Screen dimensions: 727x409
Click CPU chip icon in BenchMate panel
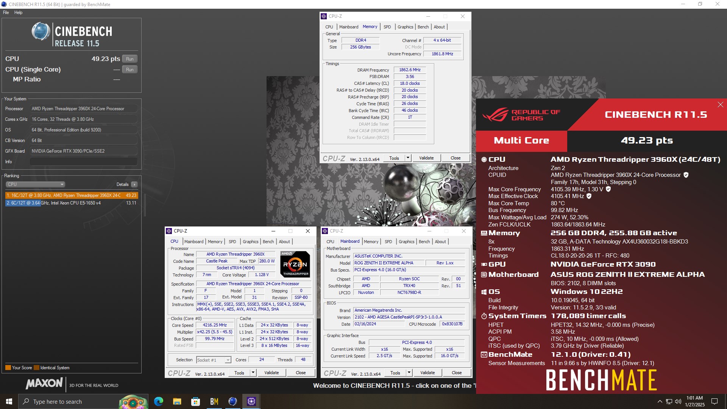[484, 159]
